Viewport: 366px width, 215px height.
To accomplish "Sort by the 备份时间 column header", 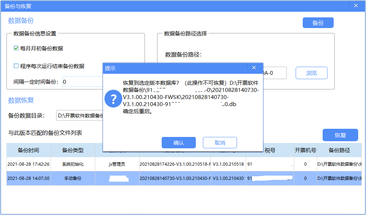I will pyautogui.click(x=28, y=150).
